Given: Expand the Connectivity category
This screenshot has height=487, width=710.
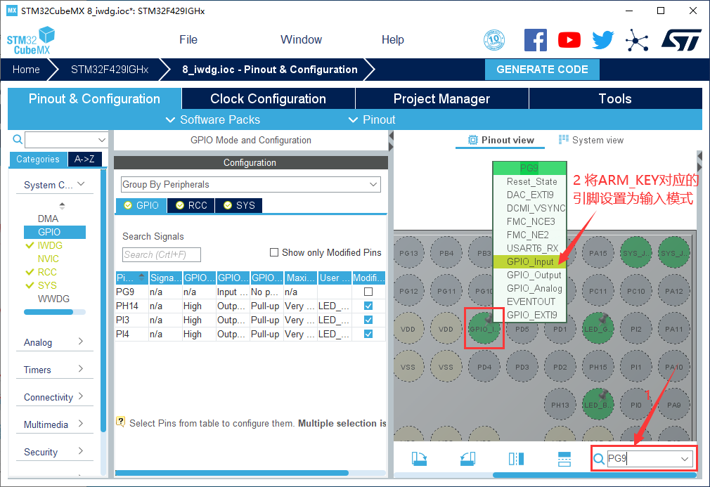Looking at the screenshot, I should click(x=53, y=397).
